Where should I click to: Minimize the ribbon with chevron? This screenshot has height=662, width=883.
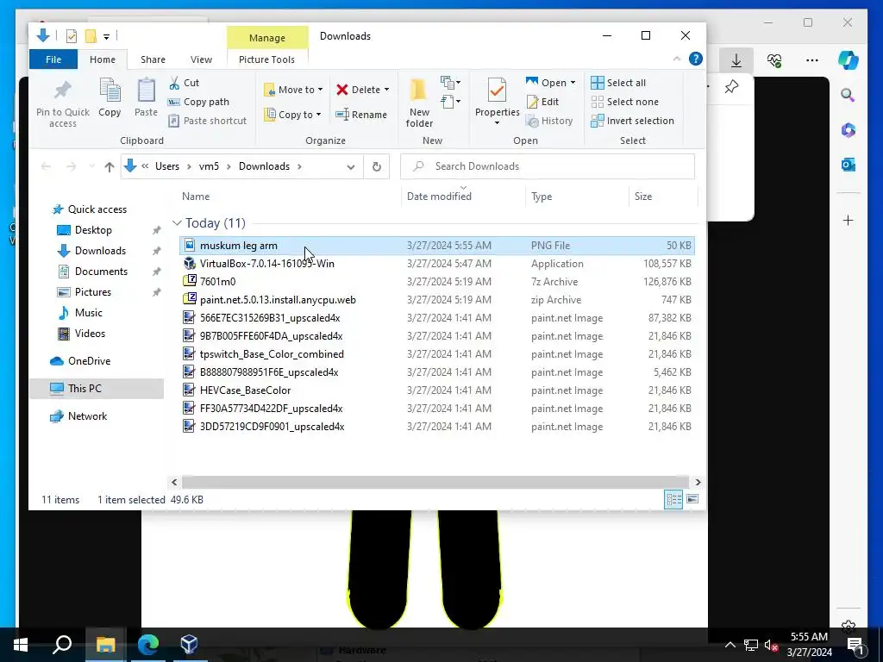coord(677,59)
